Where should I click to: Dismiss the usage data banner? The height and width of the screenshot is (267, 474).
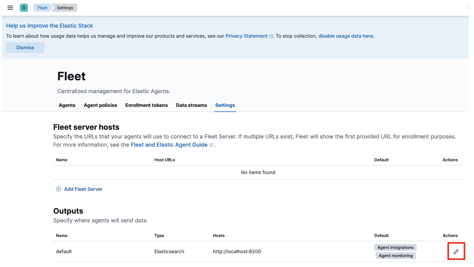[25, 48]
